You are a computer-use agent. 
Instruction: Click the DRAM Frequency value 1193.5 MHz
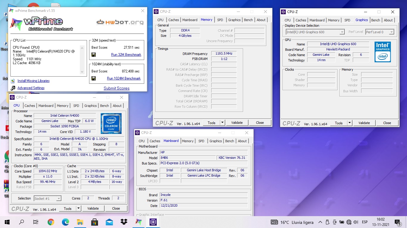click(x=224, y=53)
